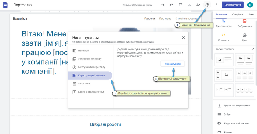Switch to the Теми tab
257x134 pixels.
pyautogui.click(x=251, y=14)
